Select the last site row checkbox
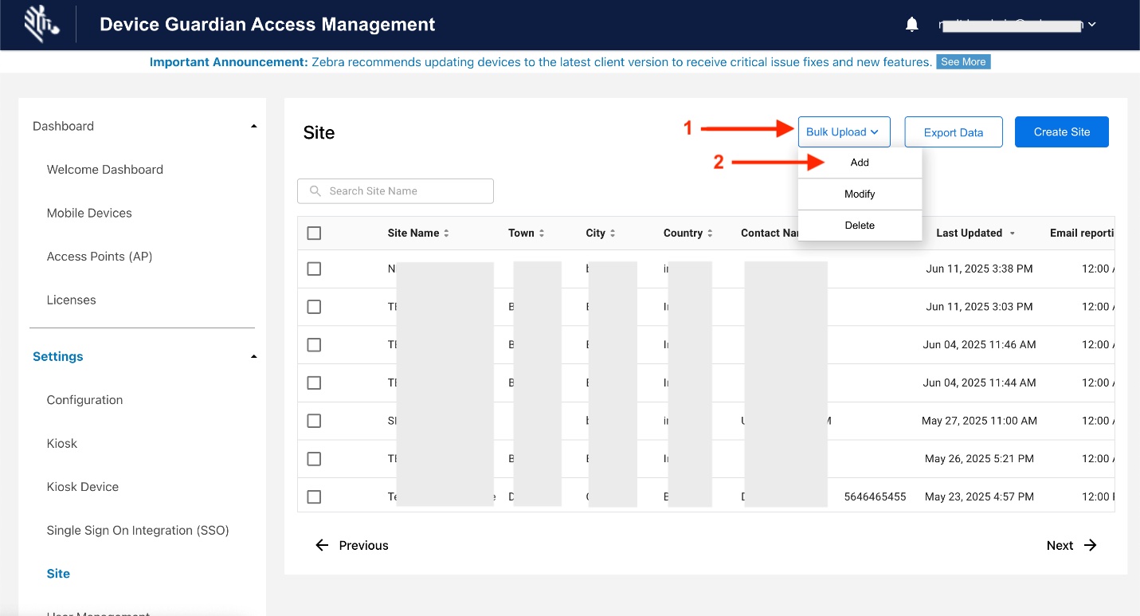The image size is (1140, 616). (x=314, y=496)
